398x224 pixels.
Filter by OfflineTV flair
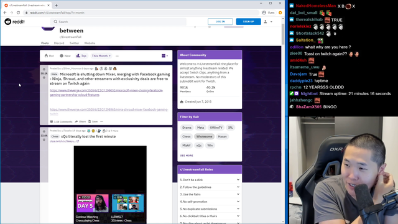(216, 128)
